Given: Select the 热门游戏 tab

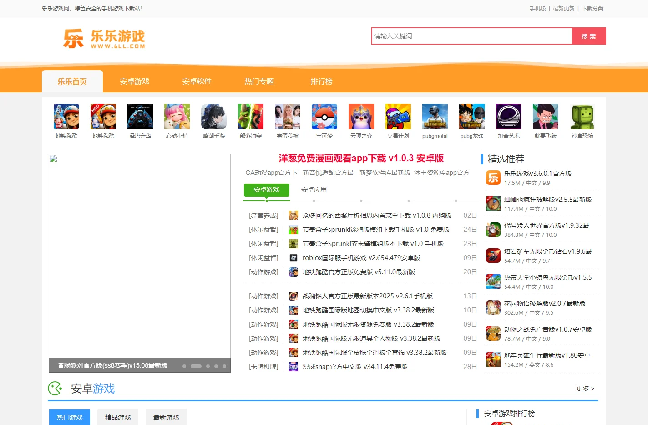Looking at the screenshot, I should 70,417.
